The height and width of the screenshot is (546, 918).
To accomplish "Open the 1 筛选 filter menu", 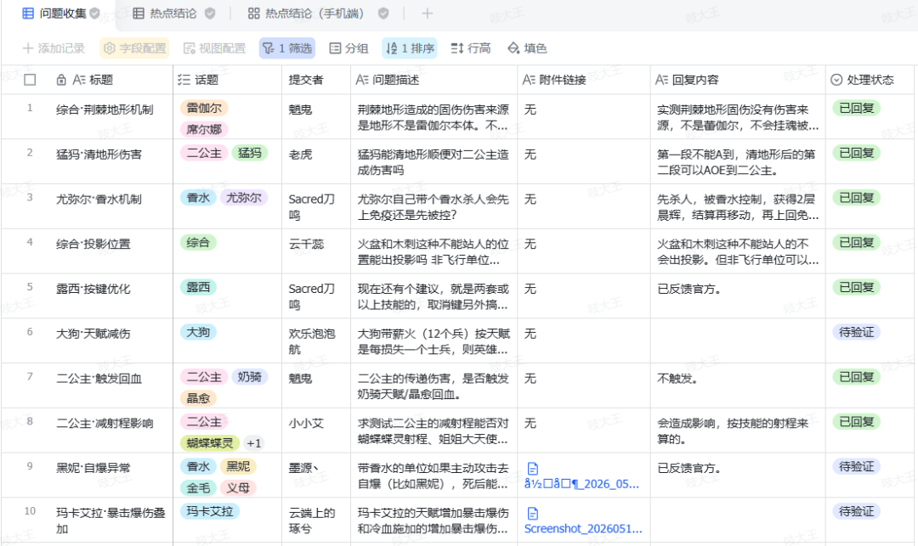I will tap(287, 48).
